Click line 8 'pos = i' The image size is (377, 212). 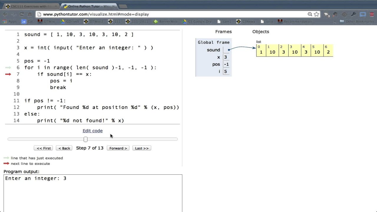(x=61, y=81)
